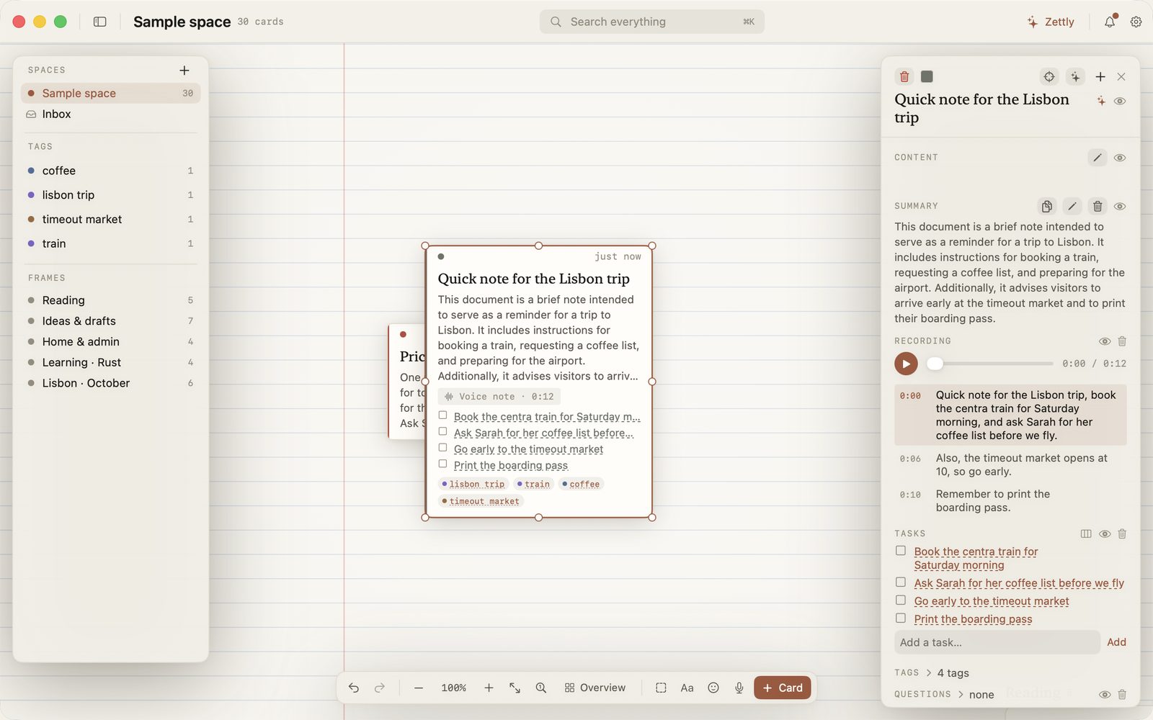Copy the summary with clipboard icon

(1047, 207)
